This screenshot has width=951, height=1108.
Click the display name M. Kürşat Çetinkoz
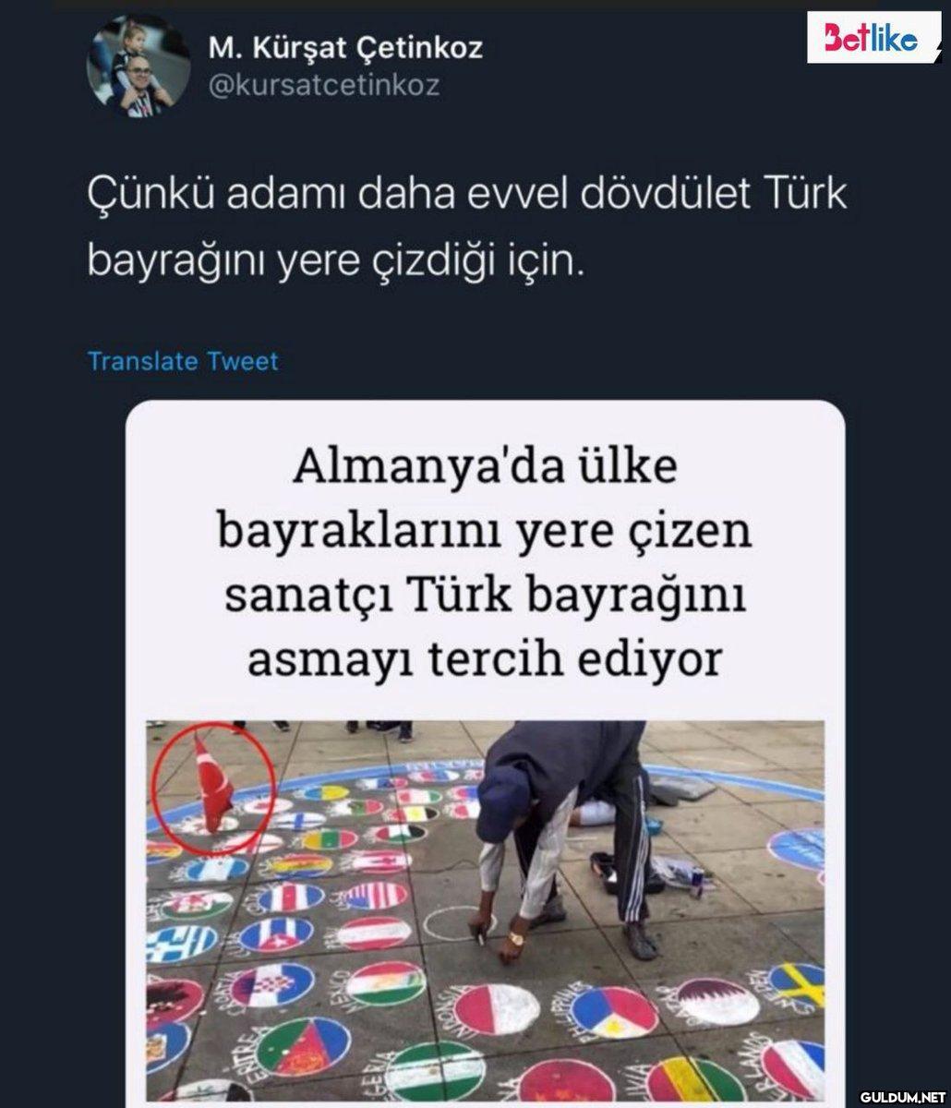pos(345,47)
